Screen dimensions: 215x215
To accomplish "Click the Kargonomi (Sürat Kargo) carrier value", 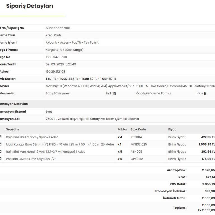I will pos(64,50).
